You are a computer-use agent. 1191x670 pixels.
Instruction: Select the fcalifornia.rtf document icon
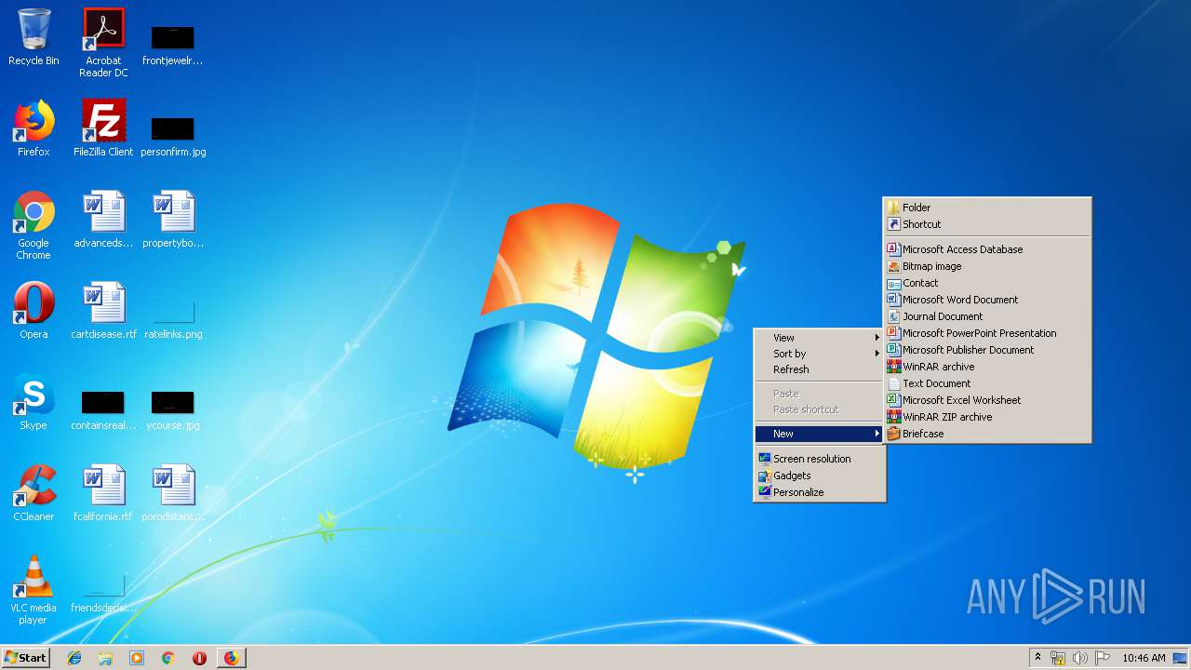point(103,493)
